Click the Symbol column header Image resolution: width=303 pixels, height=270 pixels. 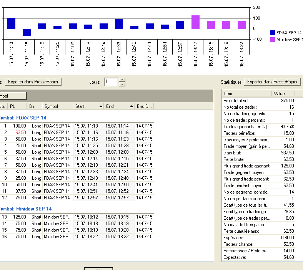click(58, 106)
